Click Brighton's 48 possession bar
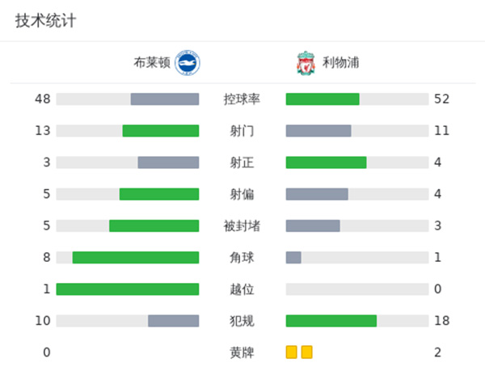Image resolution: width=485 pixels, height=371 pixels. (x=165, y=99)
